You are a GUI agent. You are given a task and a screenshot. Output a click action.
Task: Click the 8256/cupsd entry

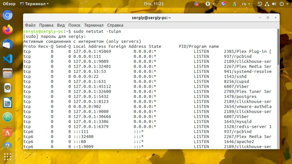(236, 81)
